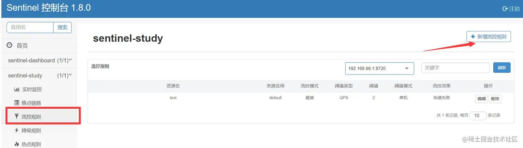Click the 流控规则 filter icon
523x148 pixels.
[x=17, y=117]
